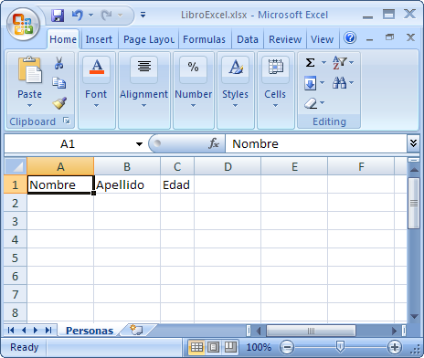
Task: Open the Formulas ribbon tab
Action: tap(204, 39)
